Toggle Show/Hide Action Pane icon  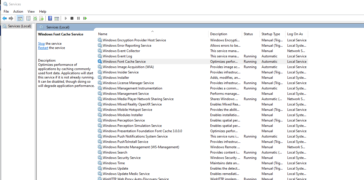coord(57,18)
